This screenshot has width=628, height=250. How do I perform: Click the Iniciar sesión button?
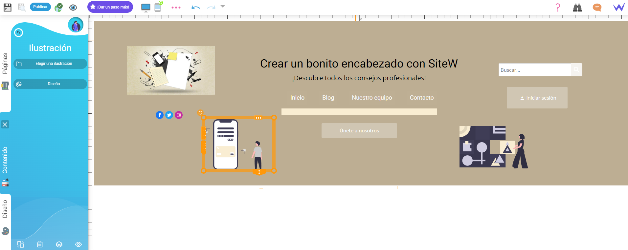(537, 98)
